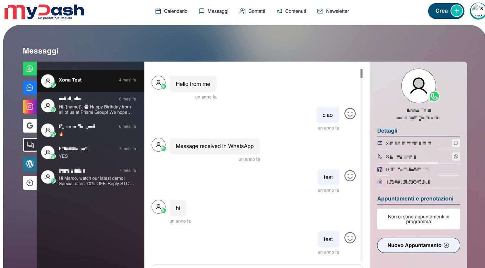Click the WhatsApp icon on the phone row
This screenshot has height=268, width=485.
tap(456, 156)
